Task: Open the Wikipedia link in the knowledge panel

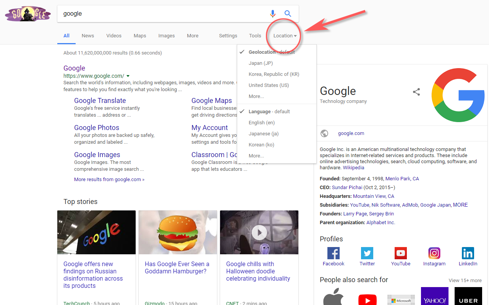Action: pyautogui.click(x=353, y=167)
